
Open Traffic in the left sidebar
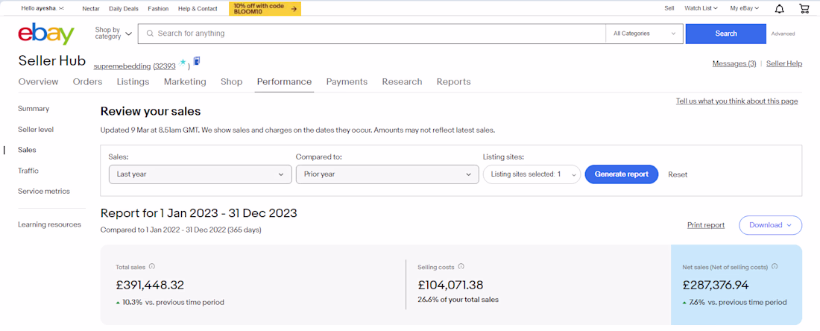28,171
